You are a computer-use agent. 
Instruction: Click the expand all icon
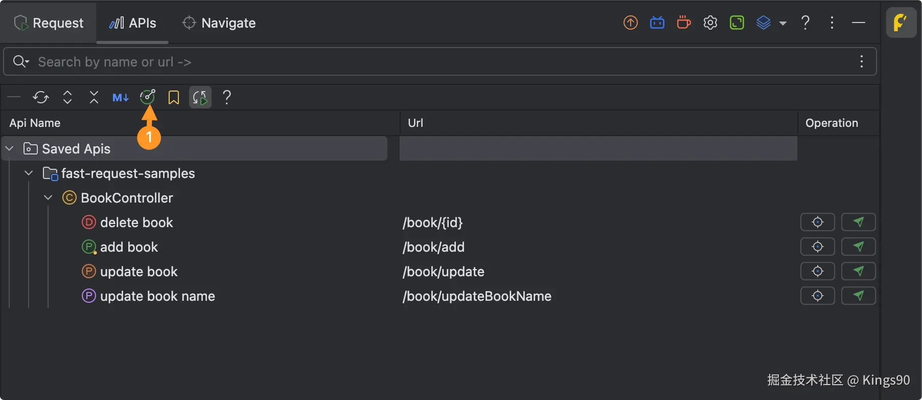pyautogui.click(x=67, y=97)
